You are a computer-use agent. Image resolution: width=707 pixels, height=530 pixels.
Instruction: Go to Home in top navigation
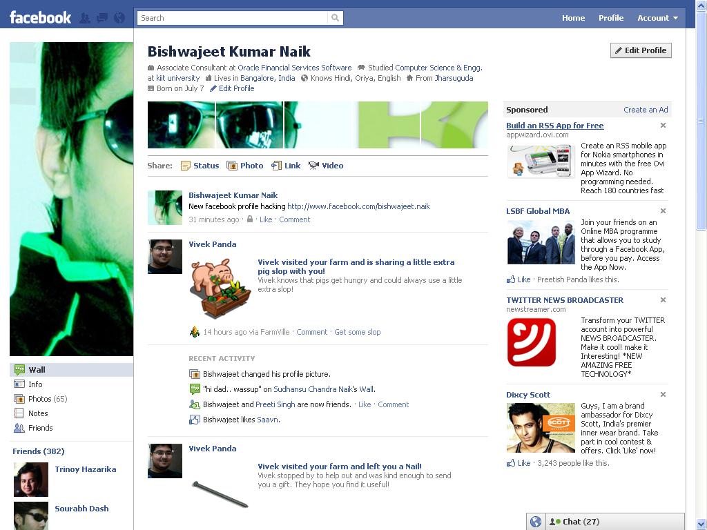573,18
